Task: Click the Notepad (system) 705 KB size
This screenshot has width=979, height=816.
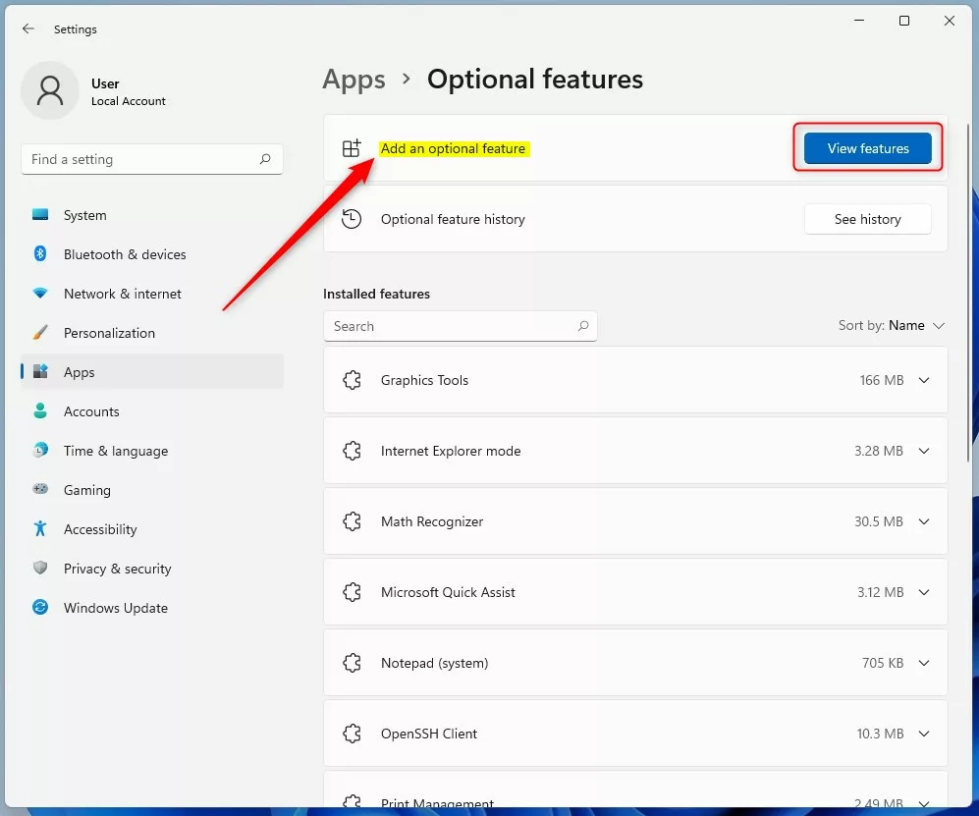Action: [882, 663]
